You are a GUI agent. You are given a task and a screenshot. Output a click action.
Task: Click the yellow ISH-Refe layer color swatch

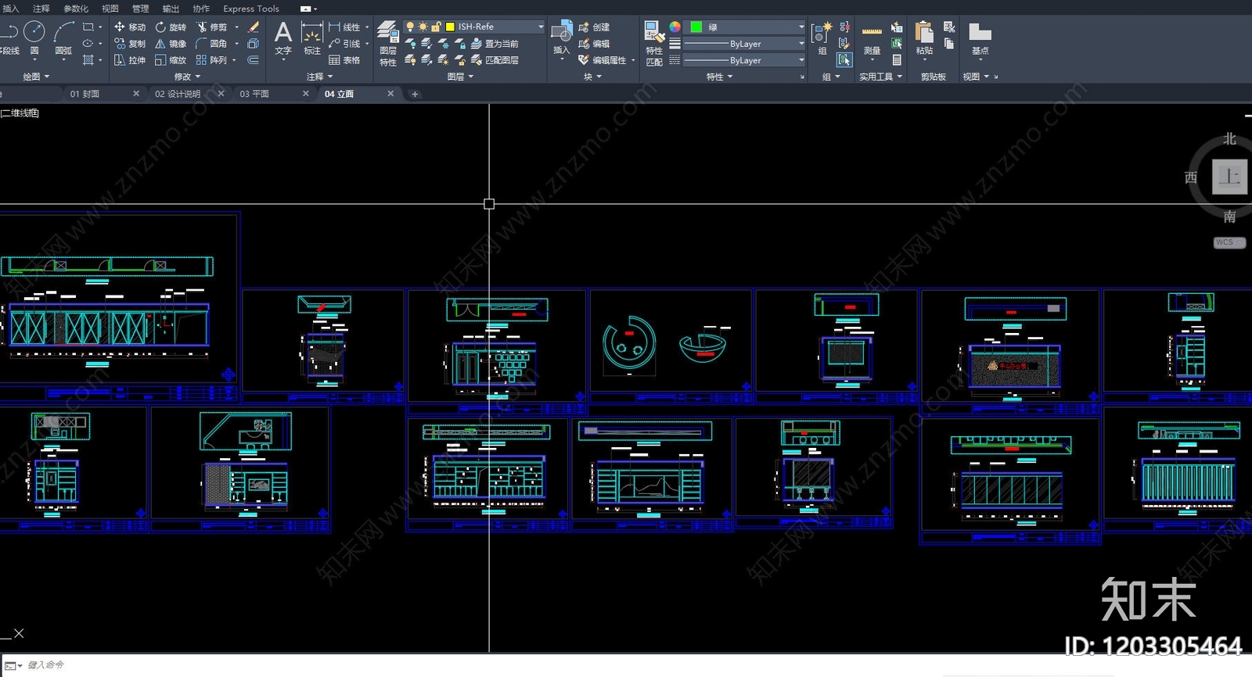[450, 27]
